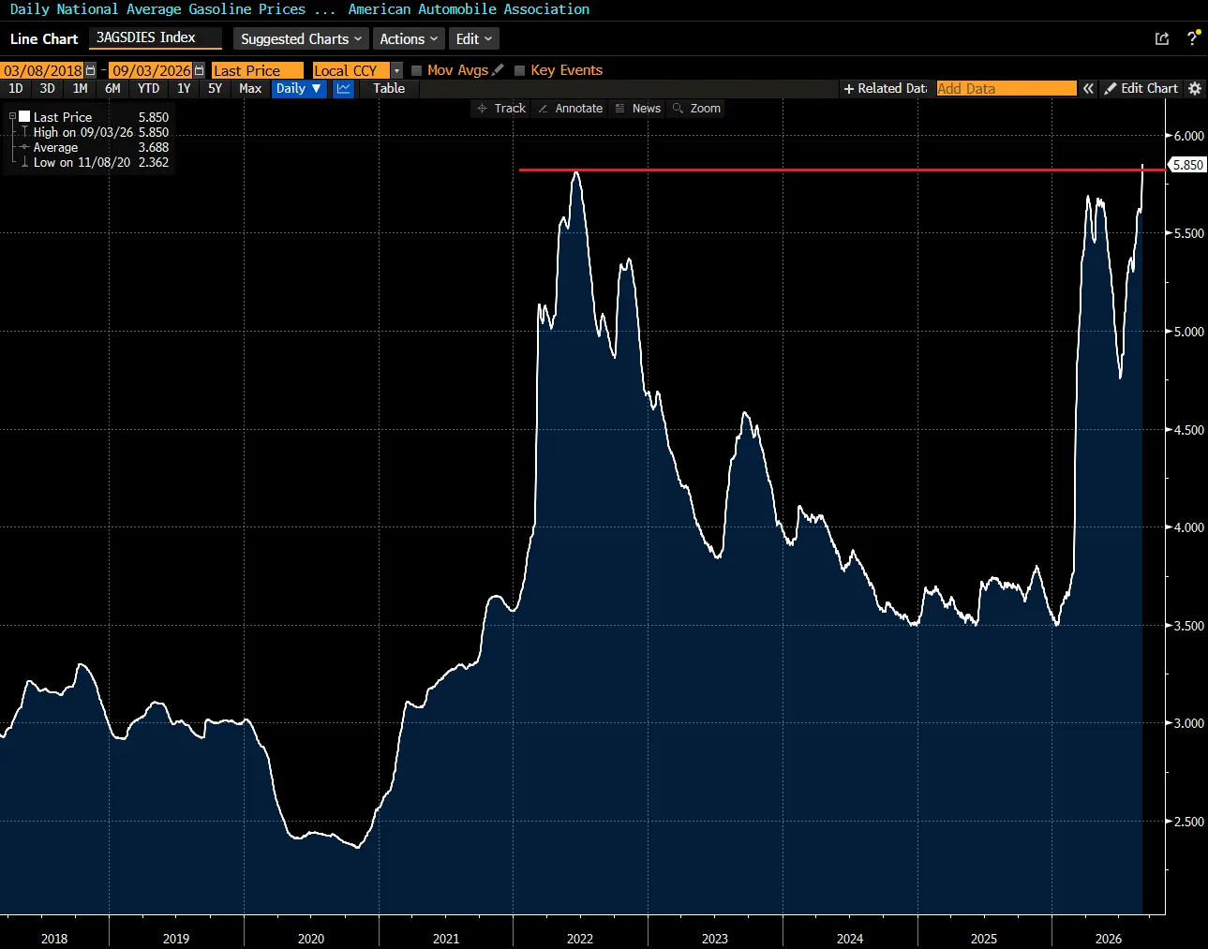Select the 1M time range tab
Image resolution: width=1208 pixels, height=949 pixels.
click(x=81, y=89)
